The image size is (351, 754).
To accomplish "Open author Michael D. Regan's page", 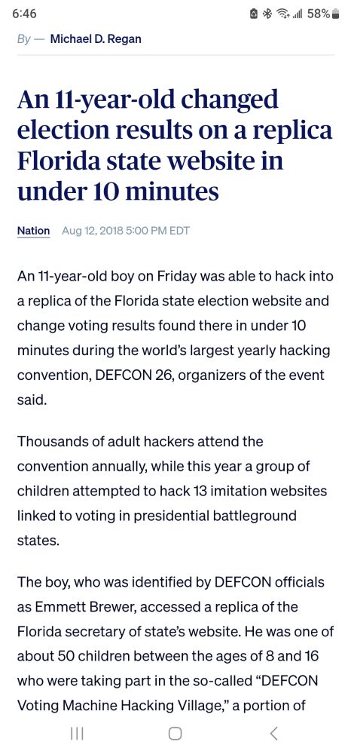I will (96, 39).
